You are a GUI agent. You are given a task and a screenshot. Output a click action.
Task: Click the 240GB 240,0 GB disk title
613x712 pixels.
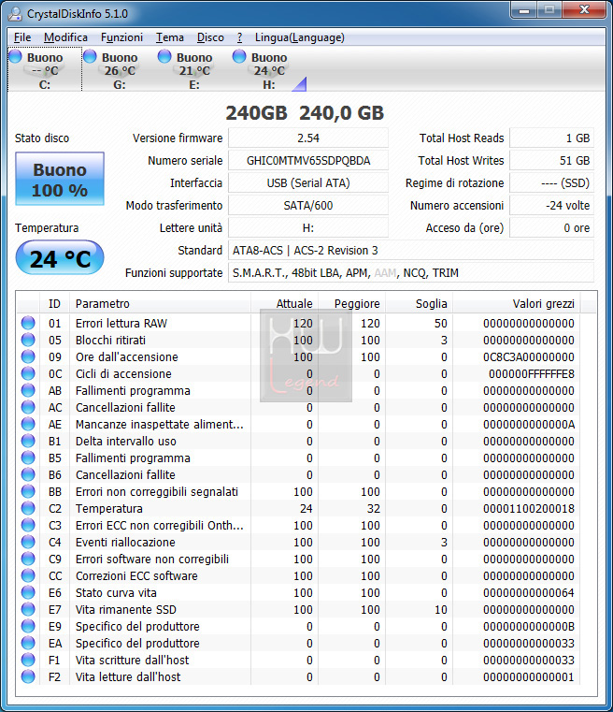point(305,112)
